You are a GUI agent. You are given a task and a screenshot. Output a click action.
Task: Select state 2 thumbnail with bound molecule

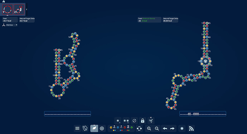pos(19,9)
